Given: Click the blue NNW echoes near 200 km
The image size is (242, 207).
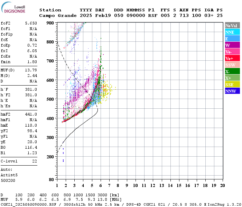Looking at the screenshot, I should pos(63,155).
